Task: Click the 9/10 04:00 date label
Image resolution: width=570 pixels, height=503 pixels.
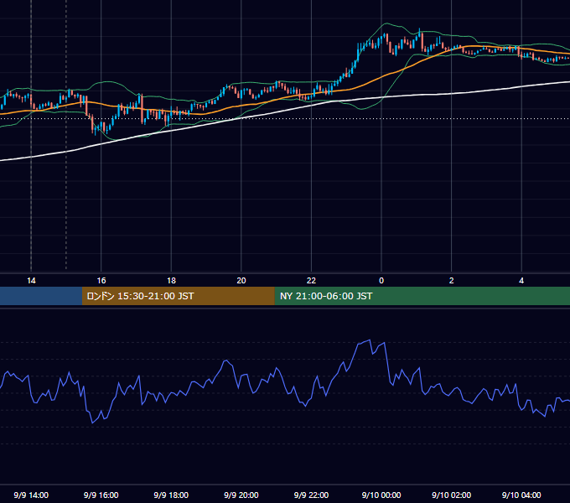Action: pos(521,495)
